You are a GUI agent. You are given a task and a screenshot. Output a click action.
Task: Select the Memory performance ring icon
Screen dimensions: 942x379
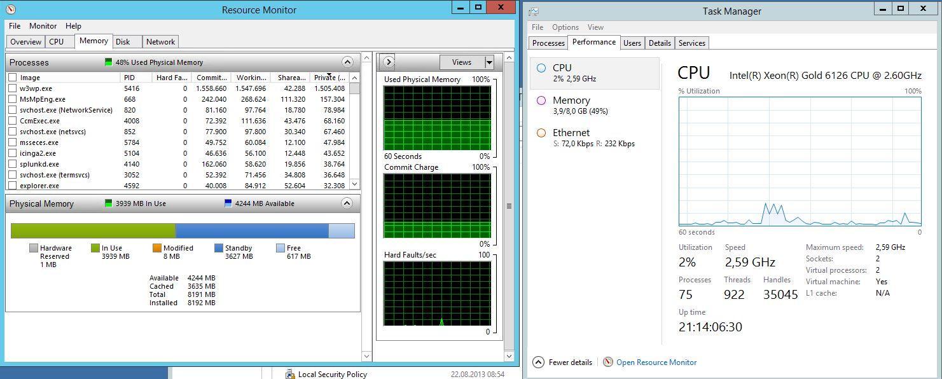(541, 100)
